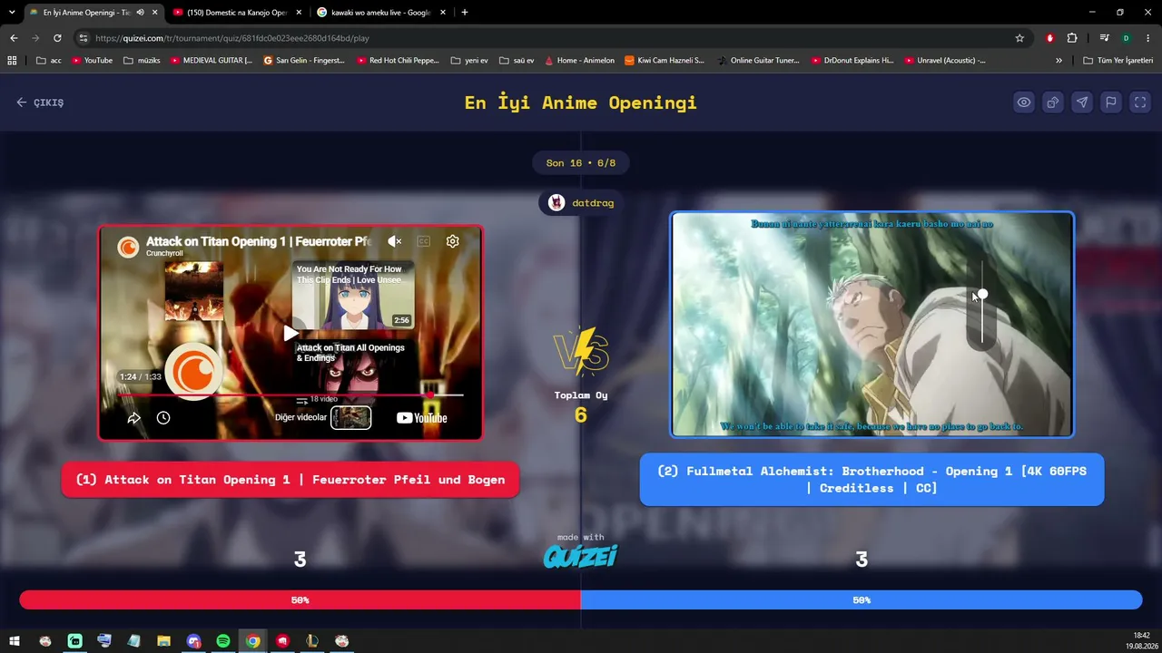The height and width of the screenshot is (653, 1162).
Task: Click the red 50% vote bar
Action: coord(300,600)
